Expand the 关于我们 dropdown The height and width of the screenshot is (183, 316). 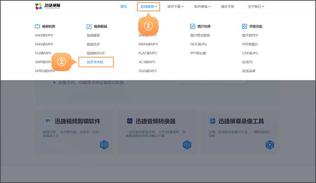256,7
